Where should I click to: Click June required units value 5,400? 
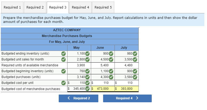pos(104,65)
